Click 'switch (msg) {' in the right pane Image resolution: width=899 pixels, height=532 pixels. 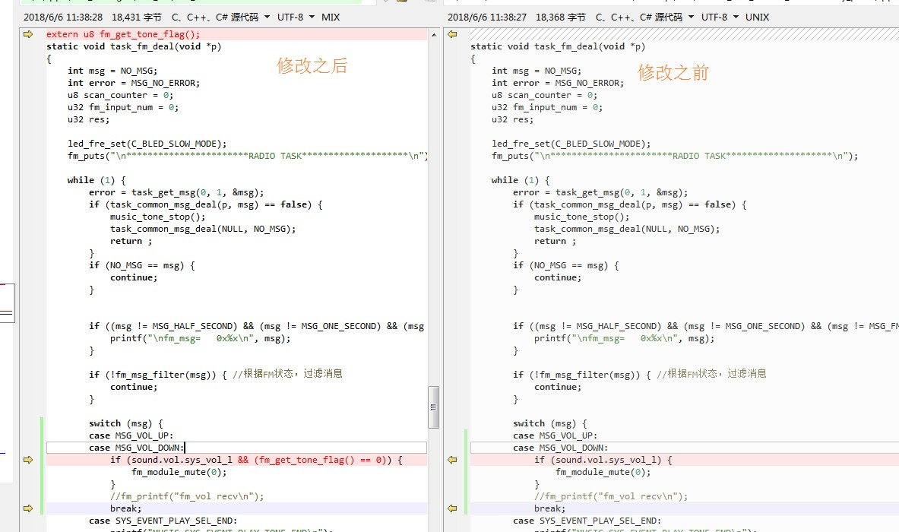click(x=550, y=423)
